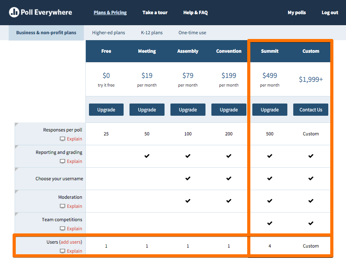
Task: Click Explain link under Responses per poll
Action: point(74,139)
